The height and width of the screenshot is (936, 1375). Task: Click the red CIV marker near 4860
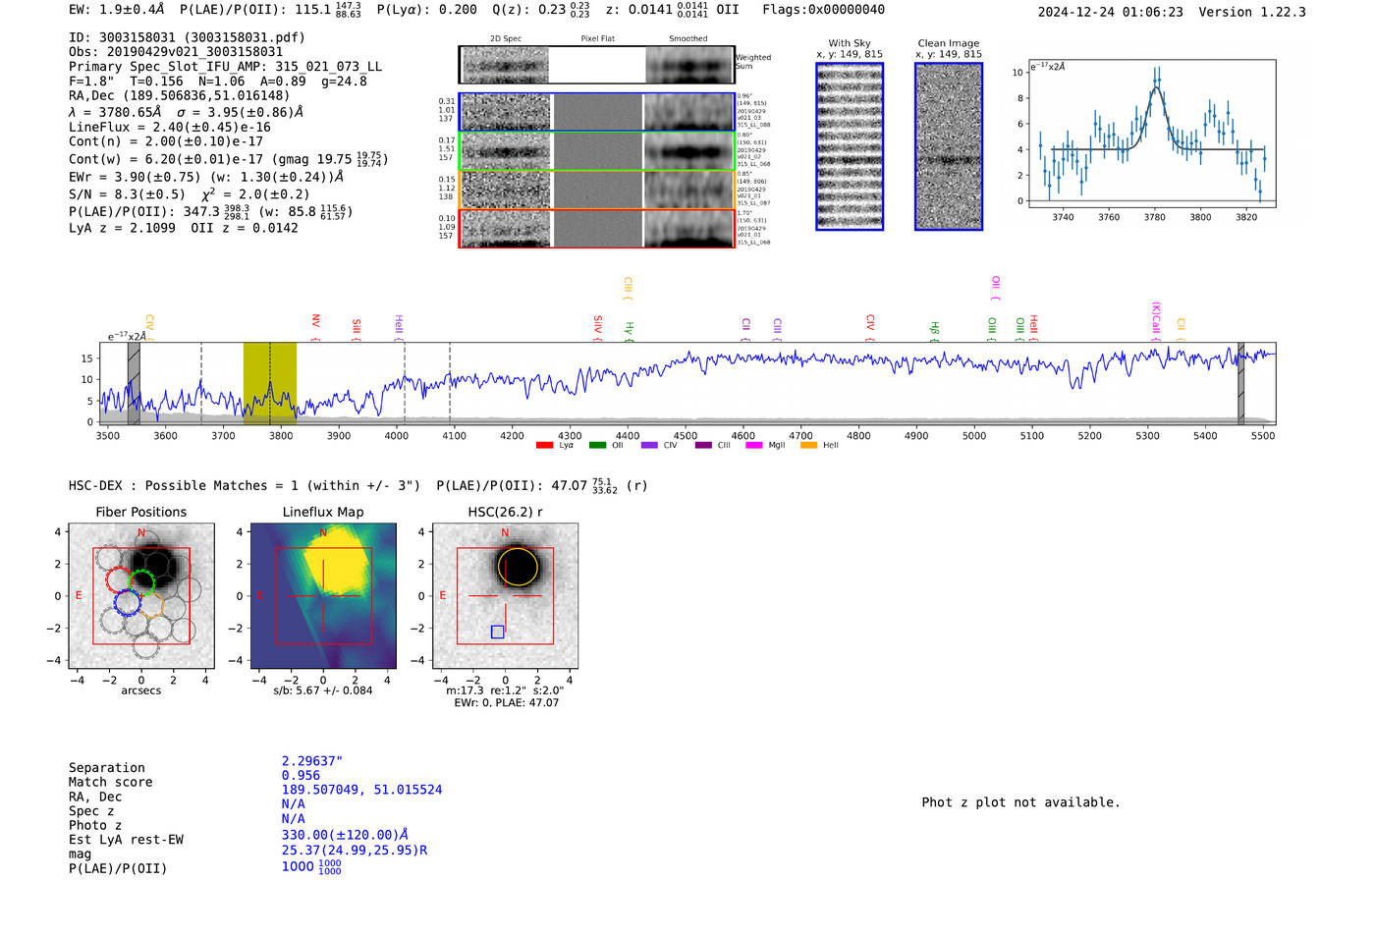(x=870, y=328)
